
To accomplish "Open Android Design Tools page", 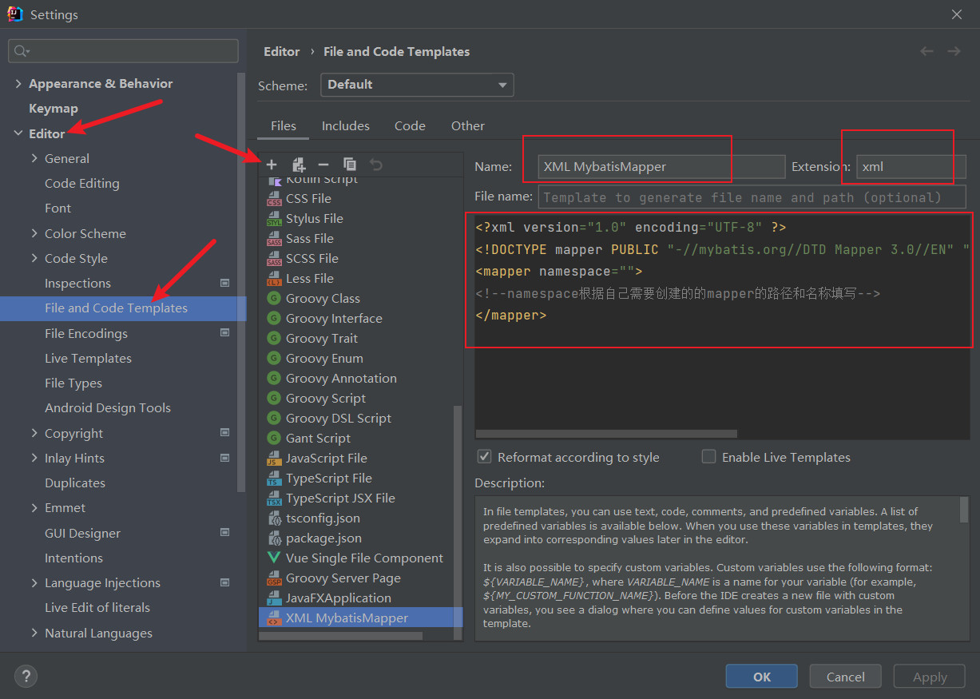I will [x=108, y=408].
